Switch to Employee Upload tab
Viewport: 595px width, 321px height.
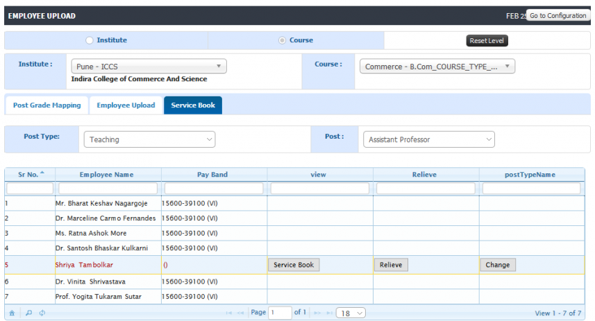coord(126,105)
